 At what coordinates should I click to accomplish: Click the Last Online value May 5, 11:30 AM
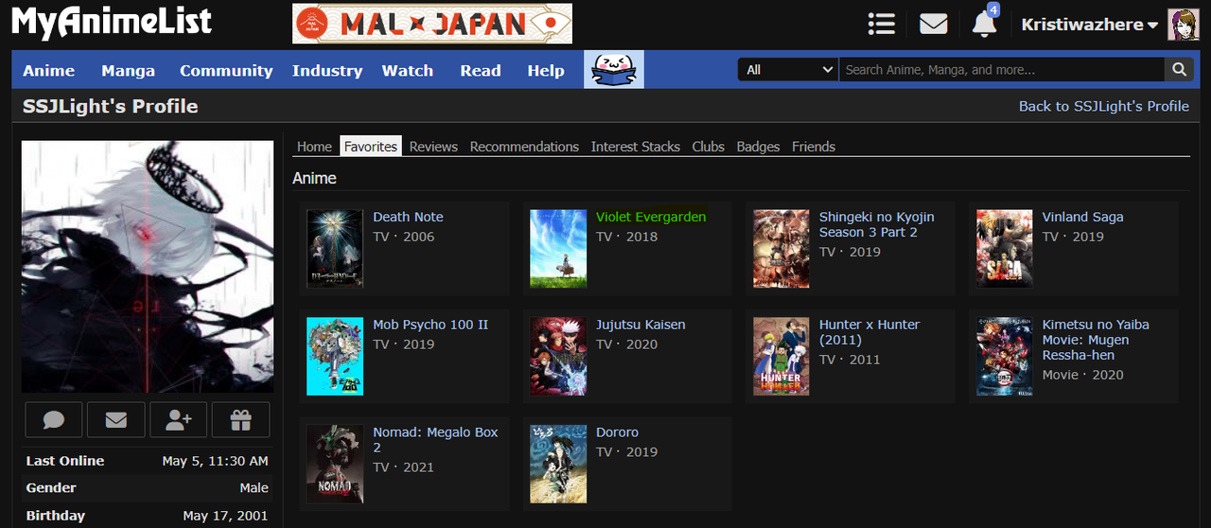click(216, 461)
